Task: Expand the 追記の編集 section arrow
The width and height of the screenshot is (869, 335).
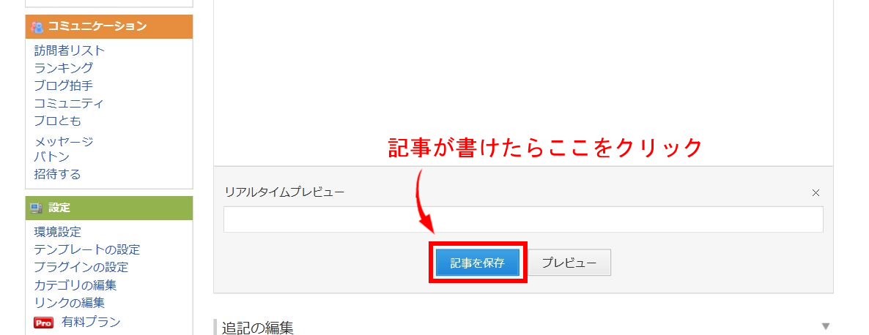Action: click(825, 326)
